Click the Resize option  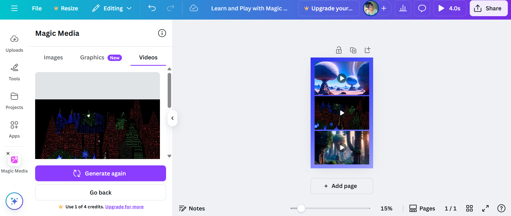pos(66,8)
